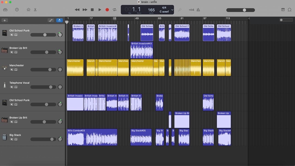Select the 60's Combo#03 region
The height and width of the screenshot is (166, 295).
coord(92,137)
